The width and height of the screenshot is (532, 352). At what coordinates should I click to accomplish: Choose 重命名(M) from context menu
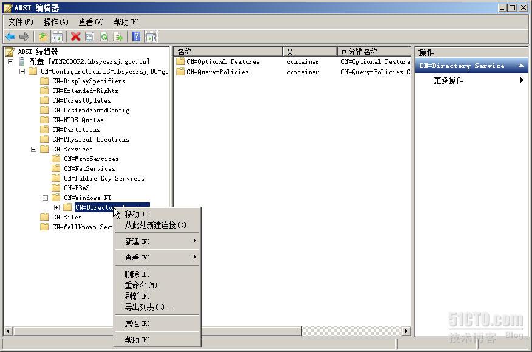[157, 285]
